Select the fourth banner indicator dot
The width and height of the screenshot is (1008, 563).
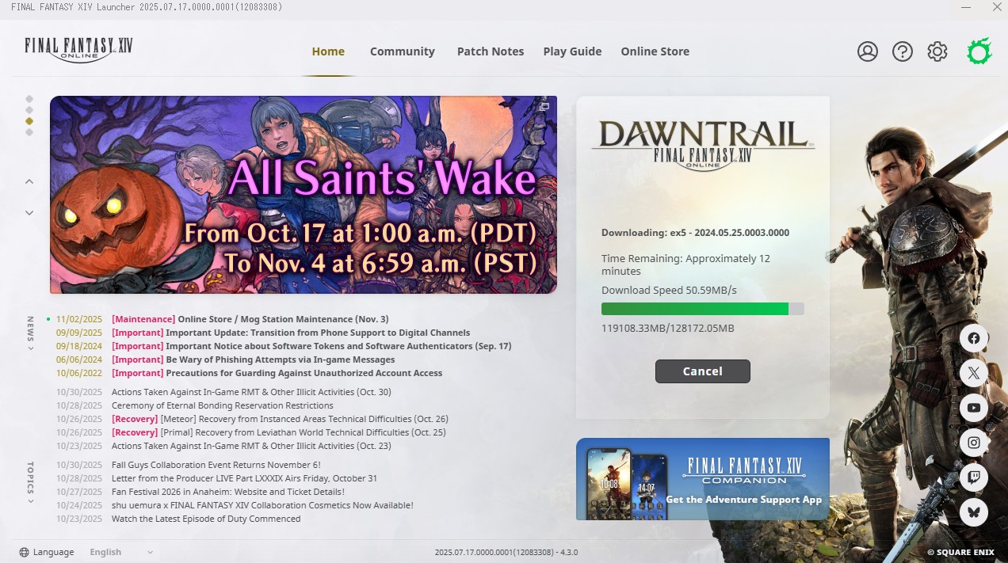(29, 132)
